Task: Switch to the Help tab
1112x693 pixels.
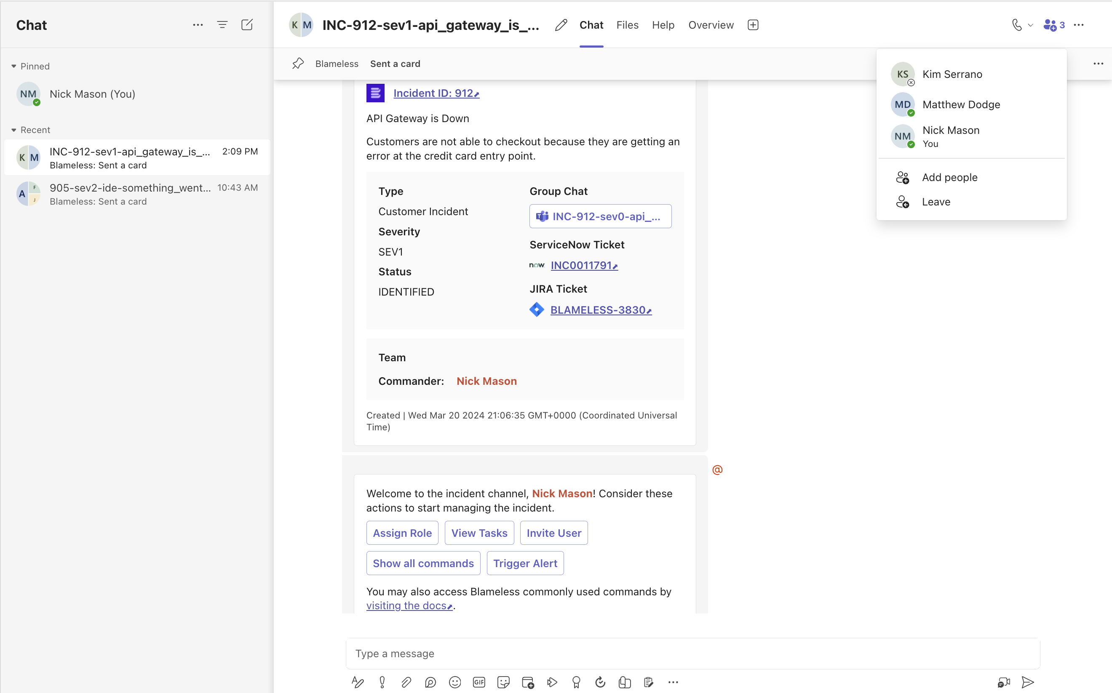Action: pyautogui.click(x=663, y=25)
